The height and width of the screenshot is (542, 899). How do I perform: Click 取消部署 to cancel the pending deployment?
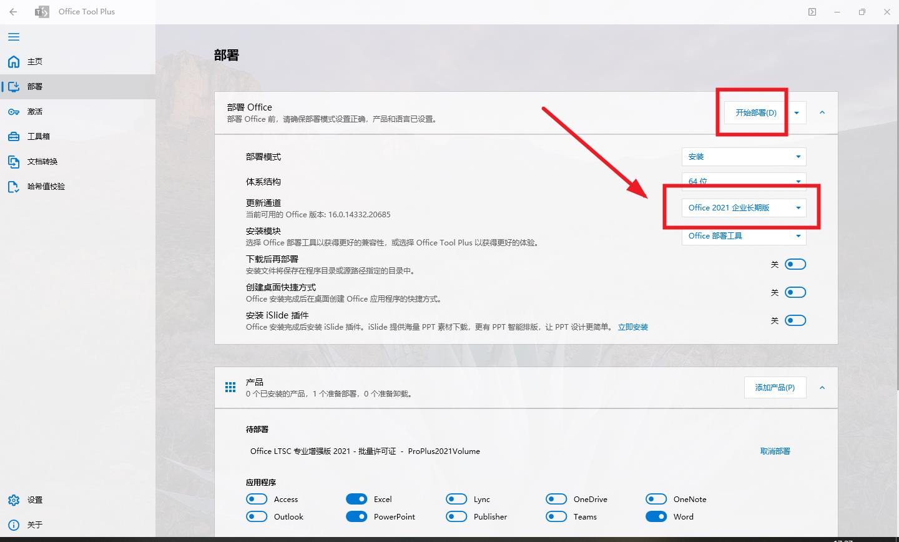[x=775, y=451]
